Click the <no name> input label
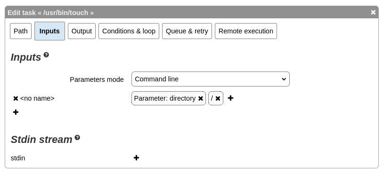Viewport: 384px width, 174px height. pos(37,98)
